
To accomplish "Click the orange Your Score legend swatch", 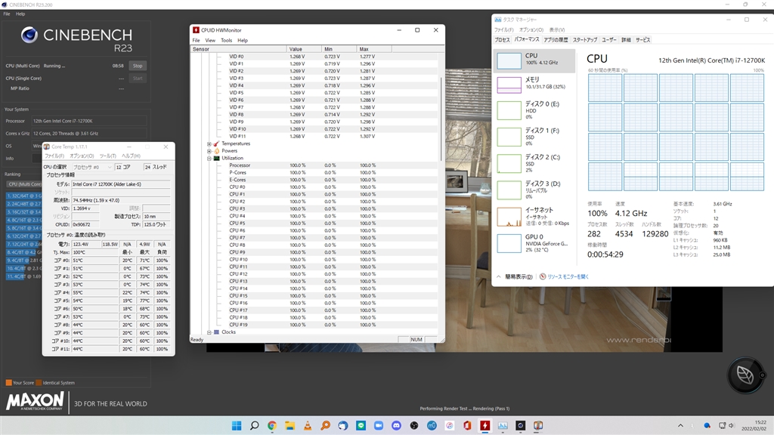I will coord(8,383).
